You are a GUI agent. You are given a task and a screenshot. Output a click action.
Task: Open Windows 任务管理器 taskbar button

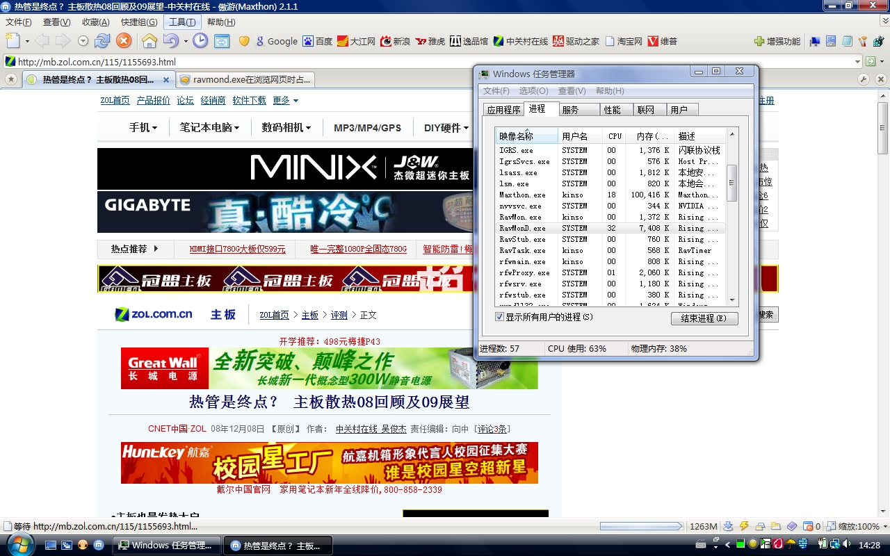(x=167, y=545)
